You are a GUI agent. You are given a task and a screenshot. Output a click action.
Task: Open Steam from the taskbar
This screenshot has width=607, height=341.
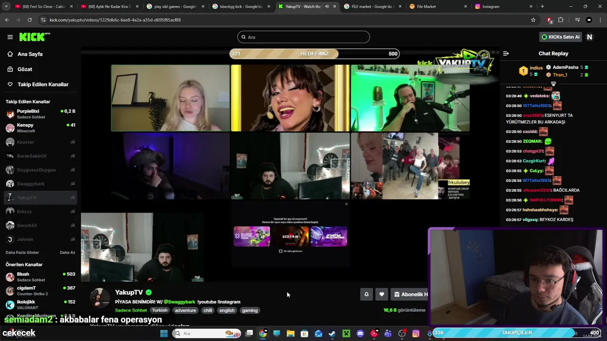coord(332,333)
